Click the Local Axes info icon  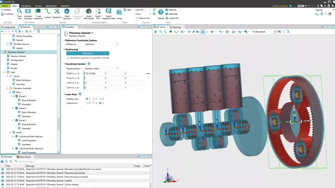[80, 94]
